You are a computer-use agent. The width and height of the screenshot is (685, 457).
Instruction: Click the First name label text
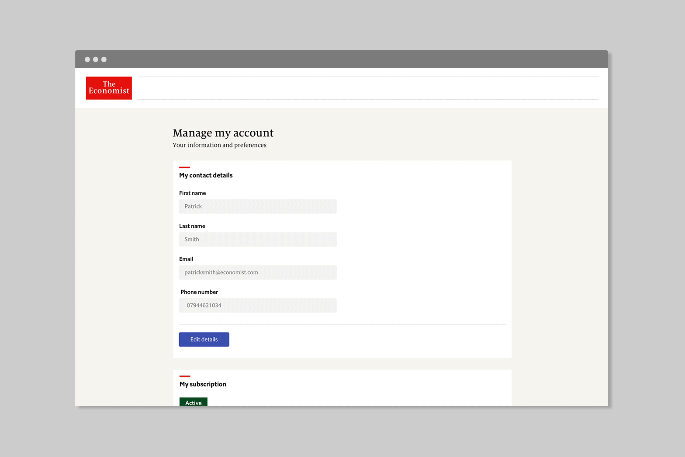coord(192,193)
